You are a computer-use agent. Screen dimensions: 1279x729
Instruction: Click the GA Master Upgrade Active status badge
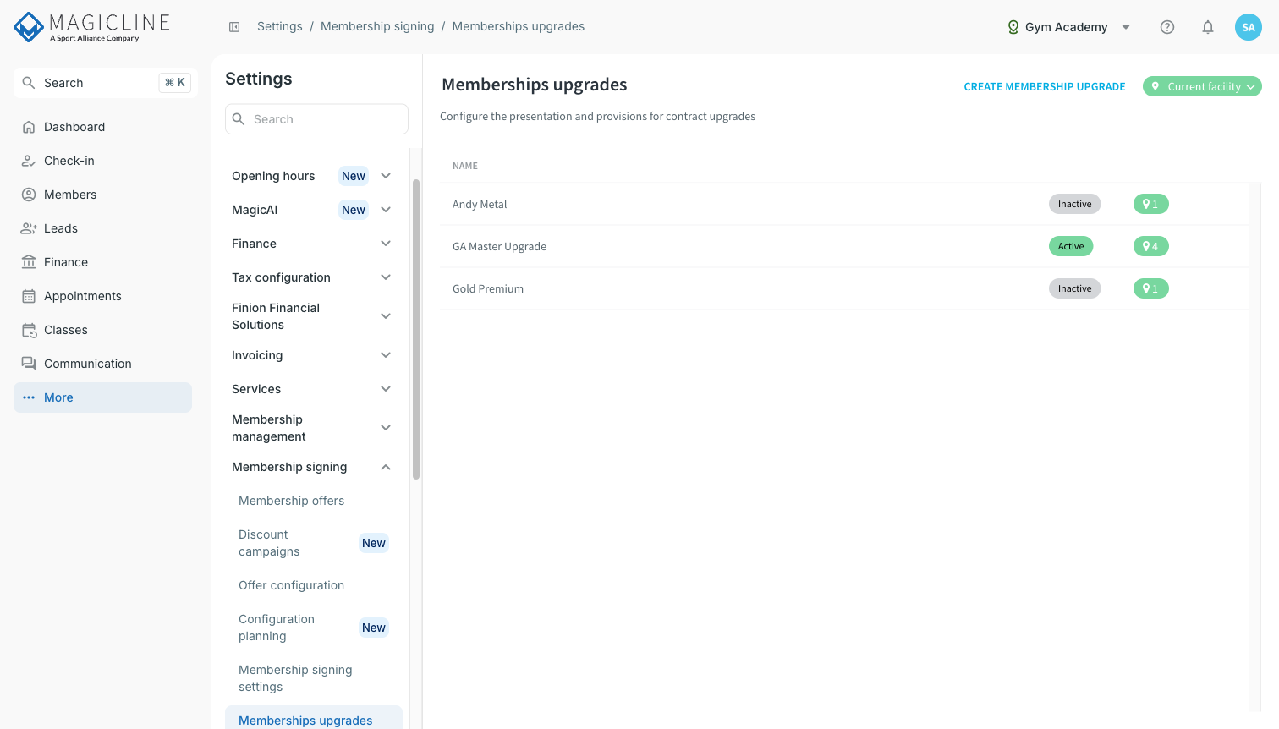coord(1071,246)
